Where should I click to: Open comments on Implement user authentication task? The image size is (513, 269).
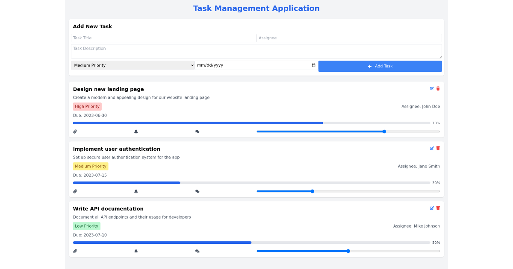coord(197,191)
